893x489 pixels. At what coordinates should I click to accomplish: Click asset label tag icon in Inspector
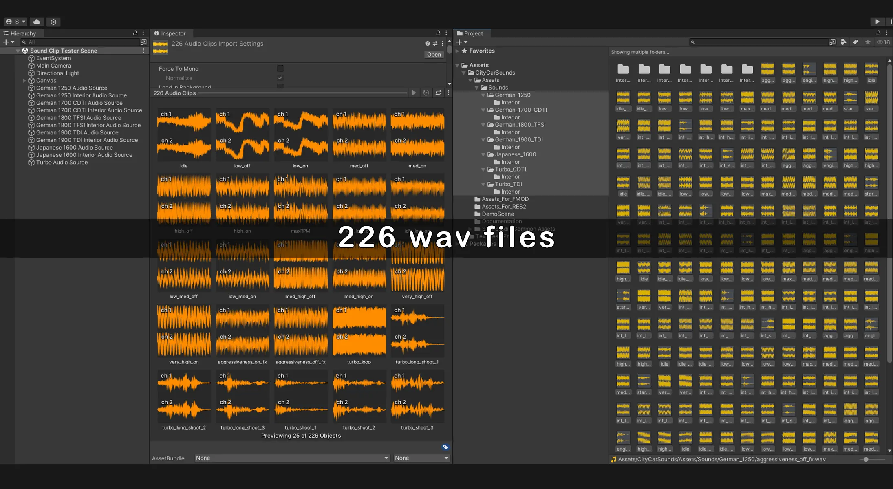(x=445, y=447)
